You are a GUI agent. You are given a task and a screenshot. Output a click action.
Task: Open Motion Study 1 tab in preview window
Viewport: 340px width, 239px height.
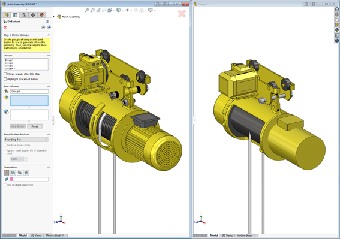coord(245,235)
